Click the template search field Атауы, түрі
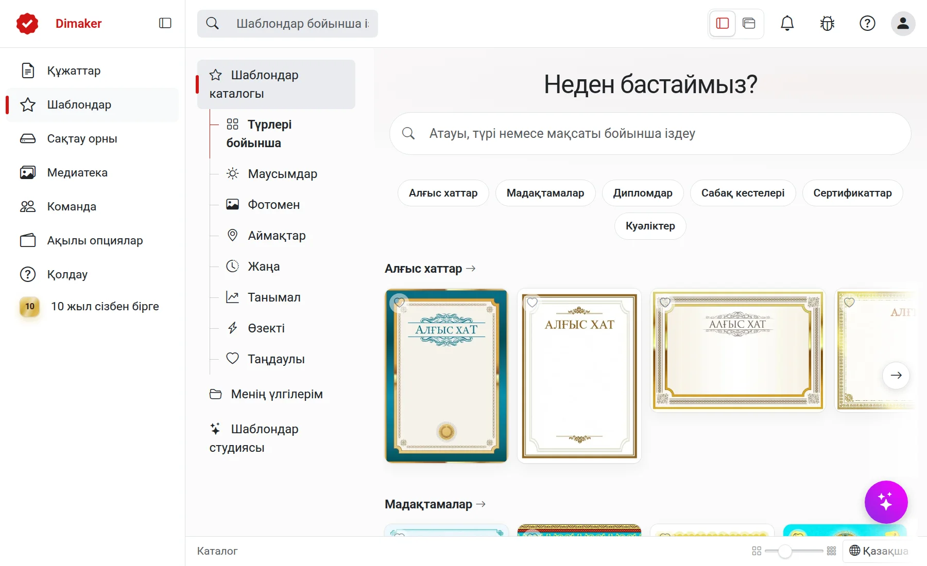This screenshot has width=927, height=566. 650,134
